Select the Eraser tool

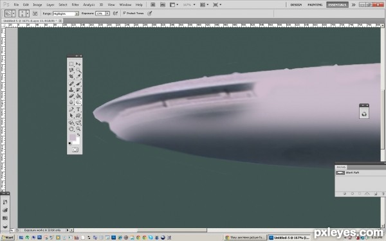coord(71,96)
